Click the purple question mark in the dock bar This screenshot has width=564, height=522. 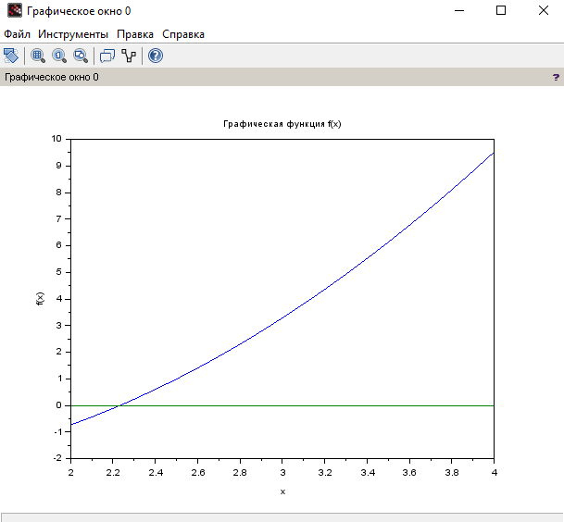(556, 77)
